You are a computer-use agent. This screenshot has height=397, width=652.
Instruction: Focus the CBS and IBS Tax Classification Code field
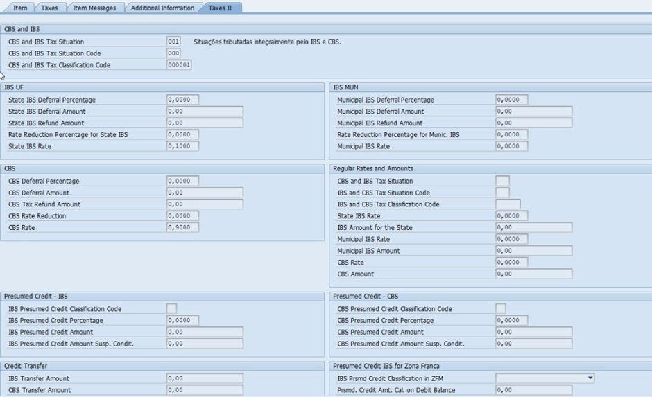pyautogui.click(x=179, y=65)
